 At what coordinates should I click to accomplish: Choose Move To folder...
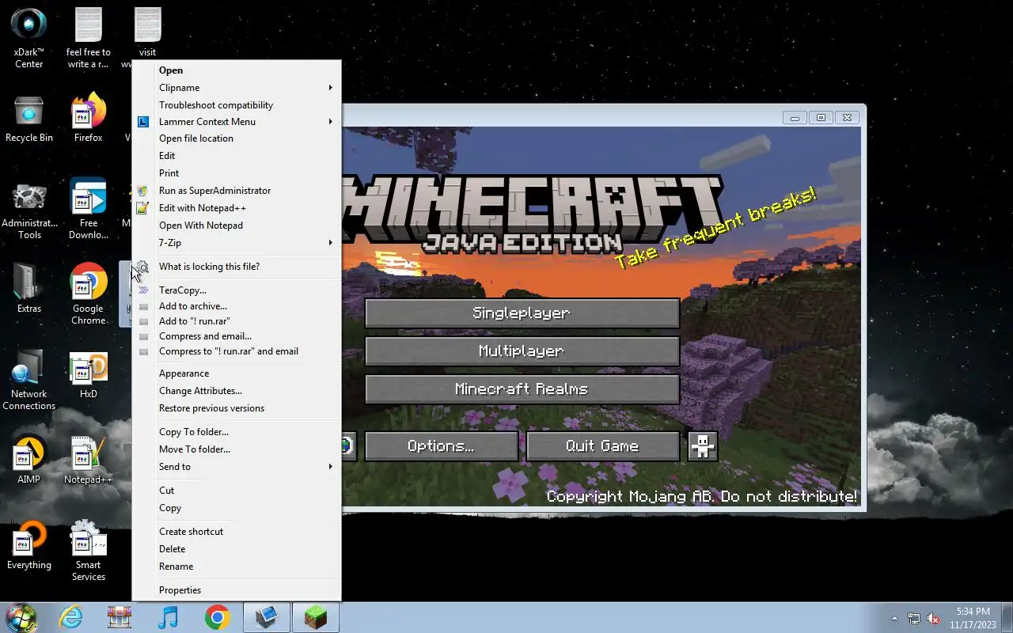pos(237,449)
